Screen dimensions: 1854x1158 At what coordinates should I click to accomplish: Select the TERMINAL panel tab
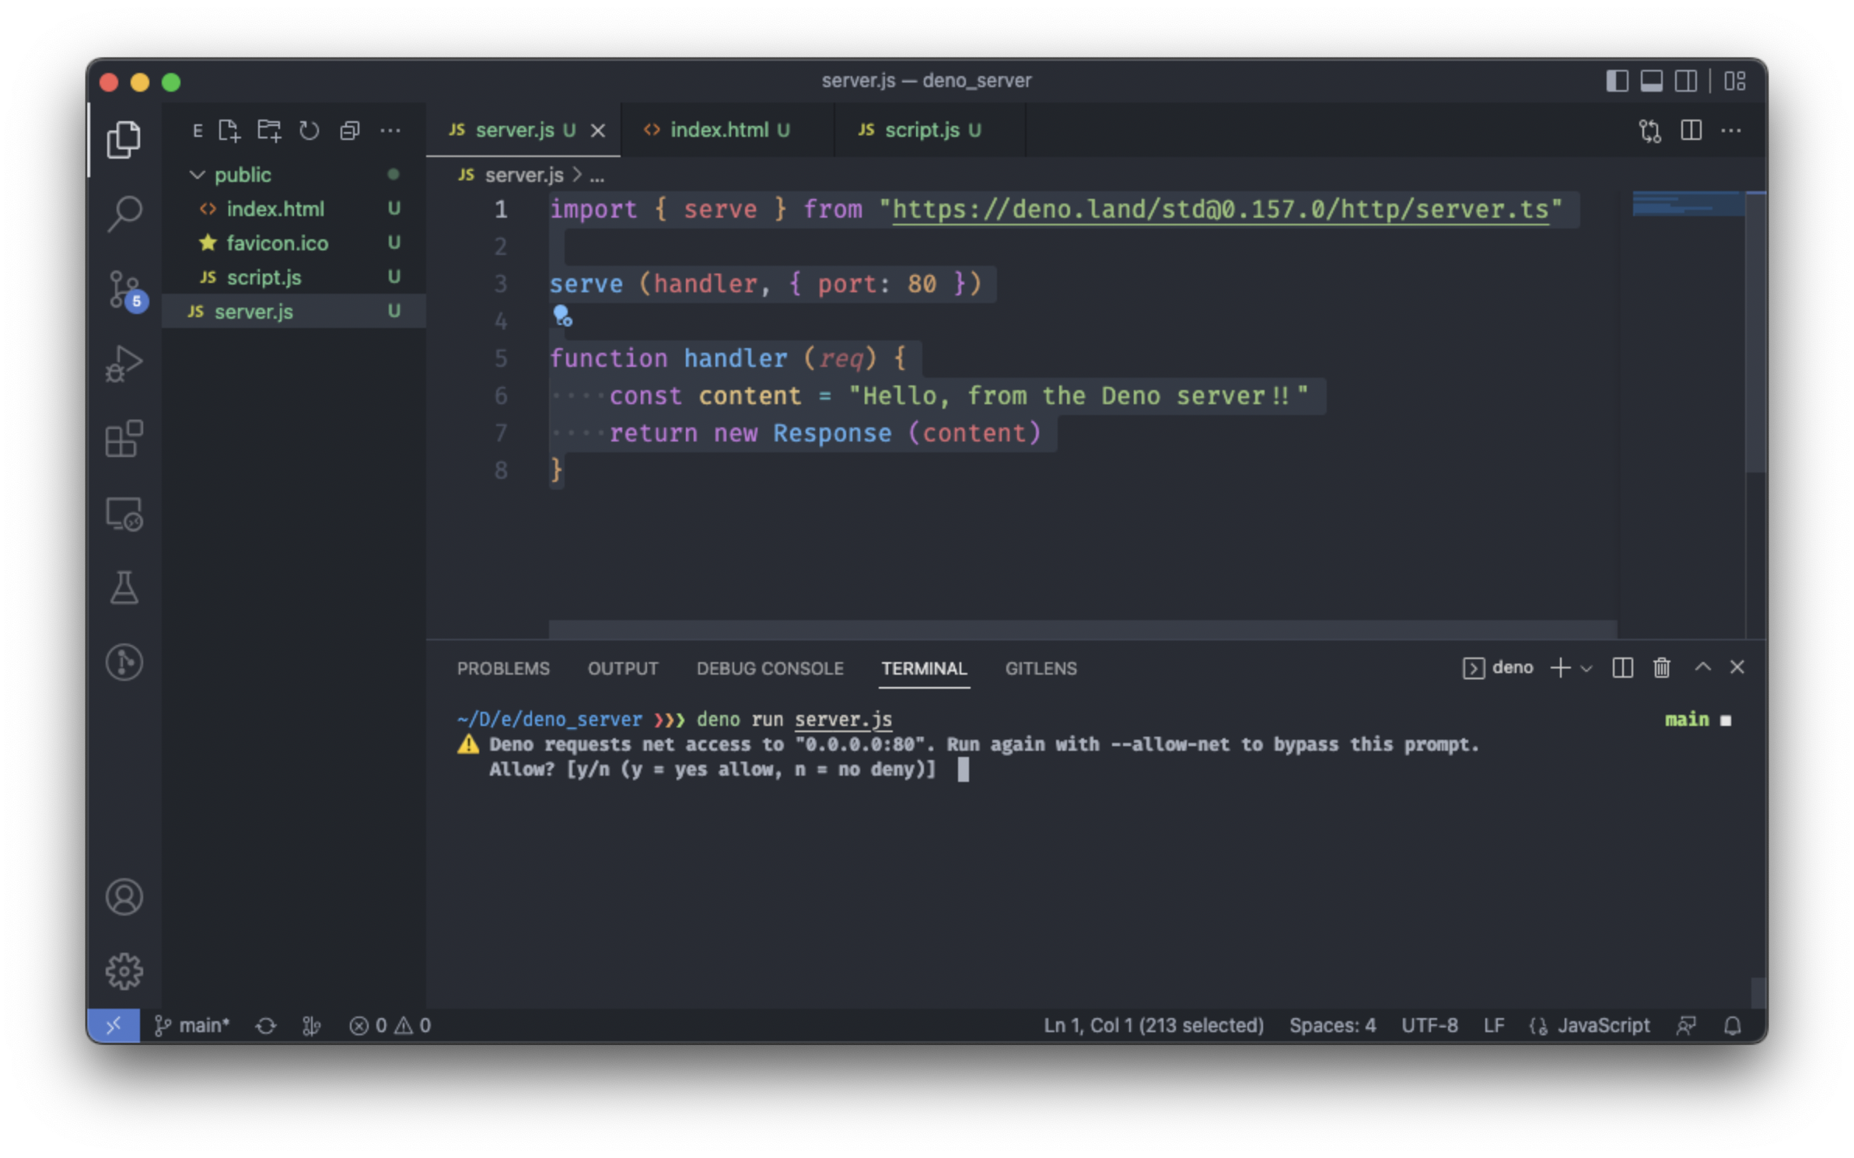(924, 668)
